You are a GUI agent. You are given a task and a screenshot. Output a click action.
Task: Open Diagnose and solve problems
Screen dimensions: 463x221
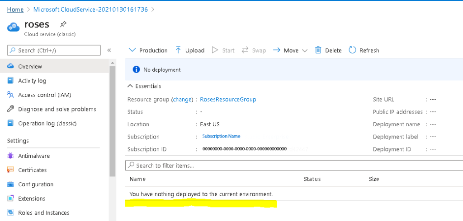(x=58, y=109)
